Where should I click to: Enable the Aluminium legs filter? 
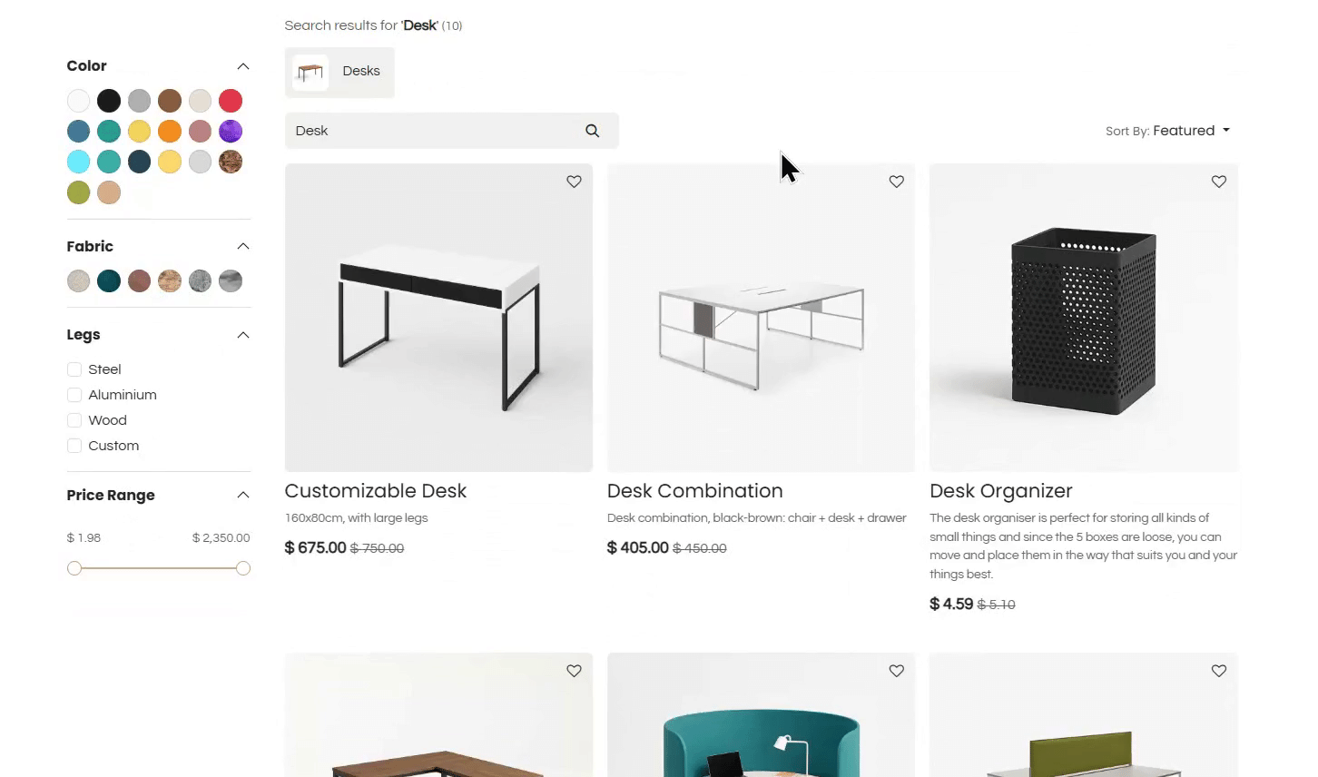pos(74,395)
